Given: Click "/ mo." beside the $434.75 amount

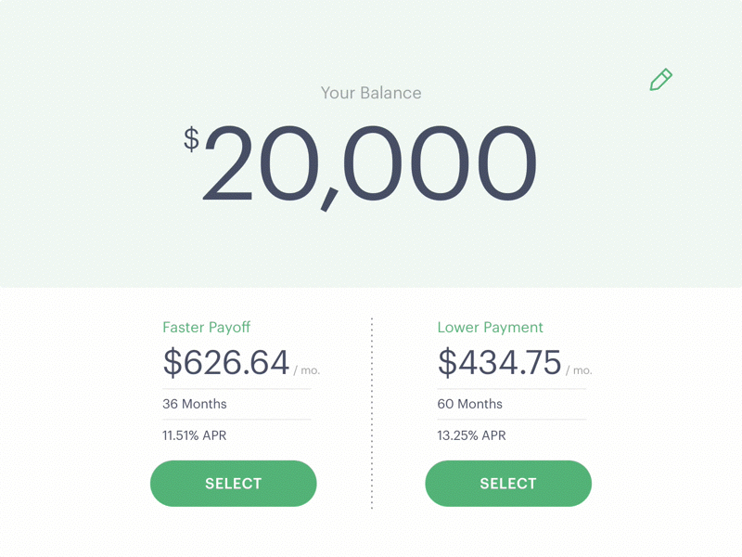Looking at the screenshot, I should coord(579,370).
